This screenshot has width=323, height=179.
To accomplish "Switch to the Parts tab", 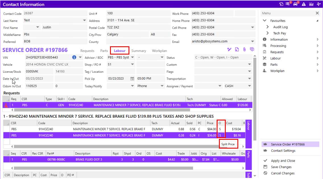I will coord(104,51).
